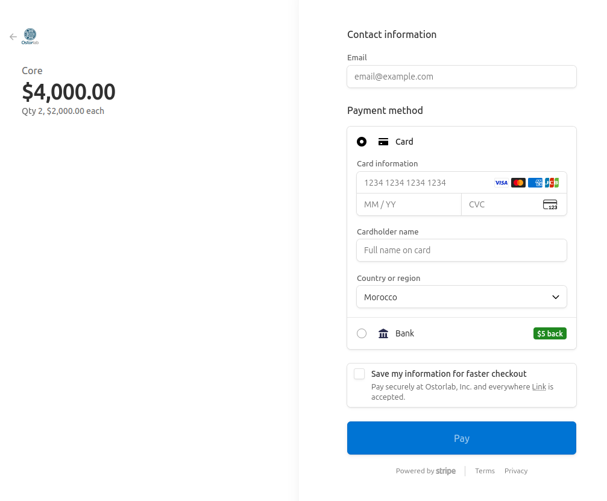Click the CVC hint card icon
Screen dimensions: 607x501
pos(550,204)
